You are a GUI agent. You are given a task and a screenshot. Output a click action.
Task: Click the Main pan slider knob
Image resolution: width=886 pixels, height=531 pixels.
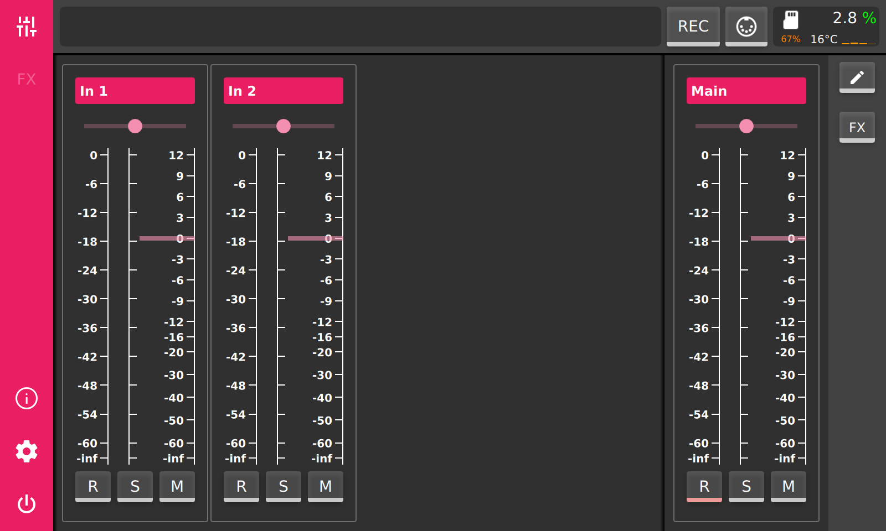(746, 126)
